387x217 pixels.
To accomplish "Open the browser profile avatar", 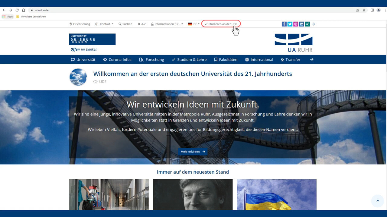I will 379,10.
